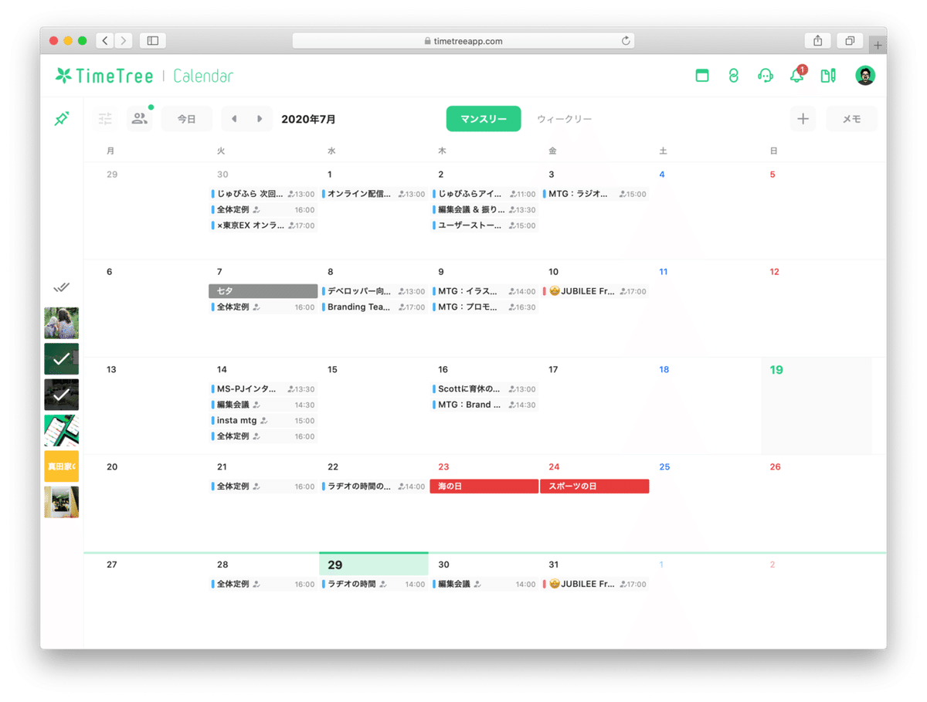Jump to today with the 今日 button
This screenshot has height=702, width=927.
coord(186,119)
